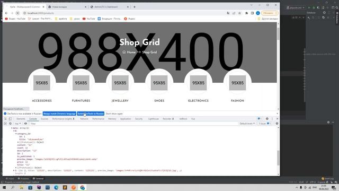Viewport: 339px width, 191px height.
Task: Open the Furnitures category thumbnail
Action: click(81, 83)
